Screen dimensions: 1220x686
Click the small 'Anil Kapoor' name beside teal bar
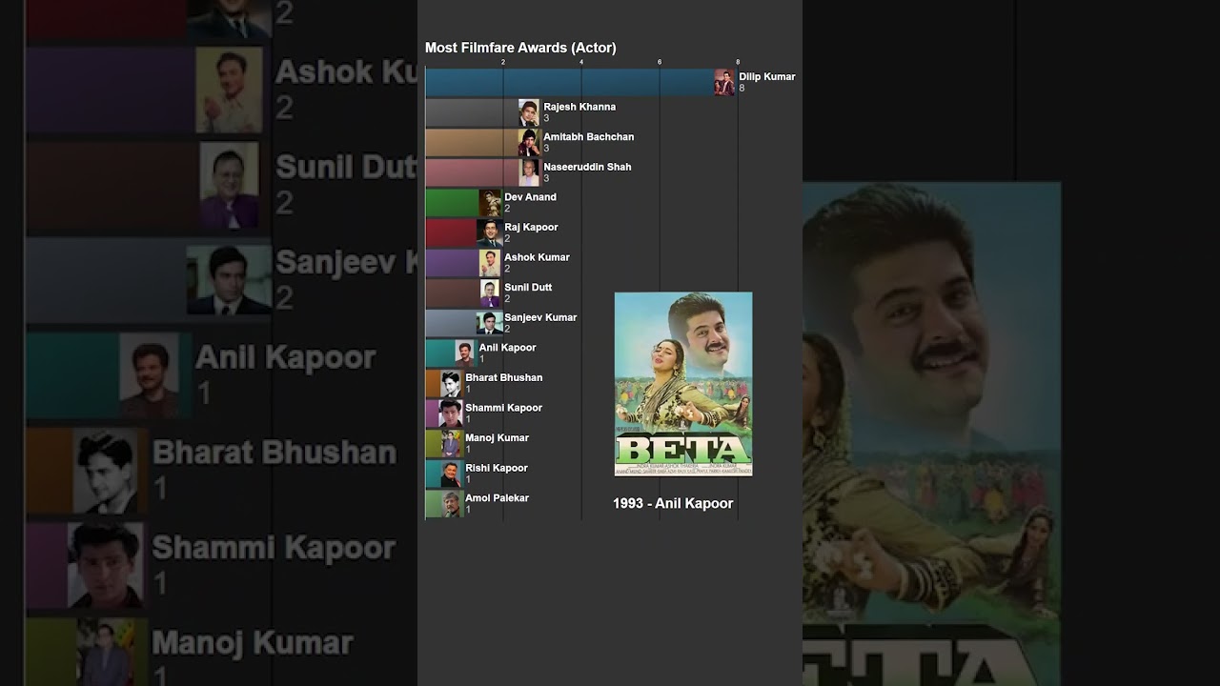[x=507, y=348]
